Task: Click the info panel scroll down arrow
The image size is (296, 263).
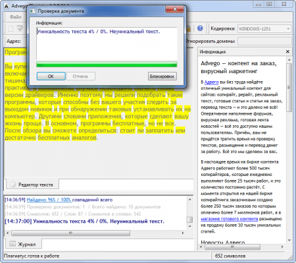Action: click(289, 240)
